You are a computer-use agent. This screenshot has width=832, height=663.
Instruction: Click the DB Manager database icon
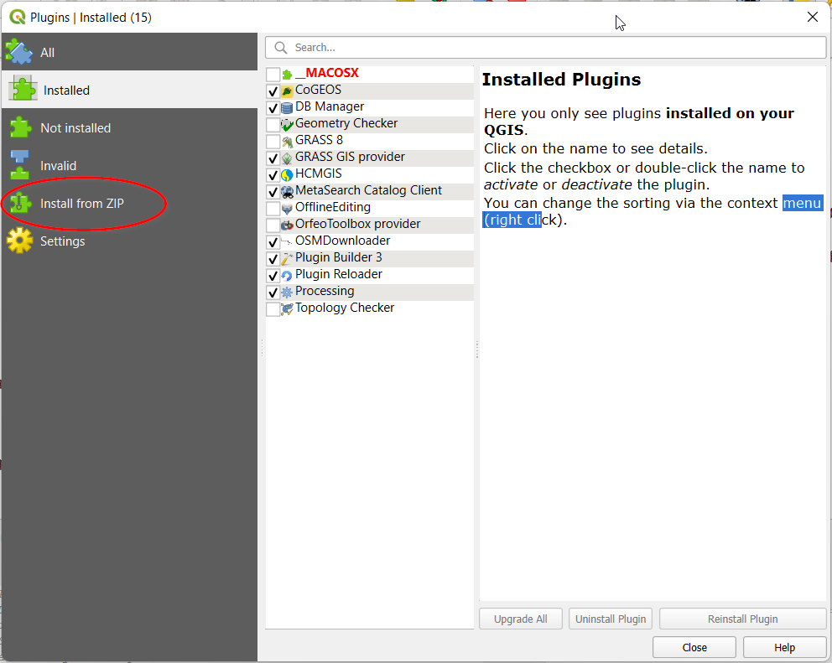(287, 108)
